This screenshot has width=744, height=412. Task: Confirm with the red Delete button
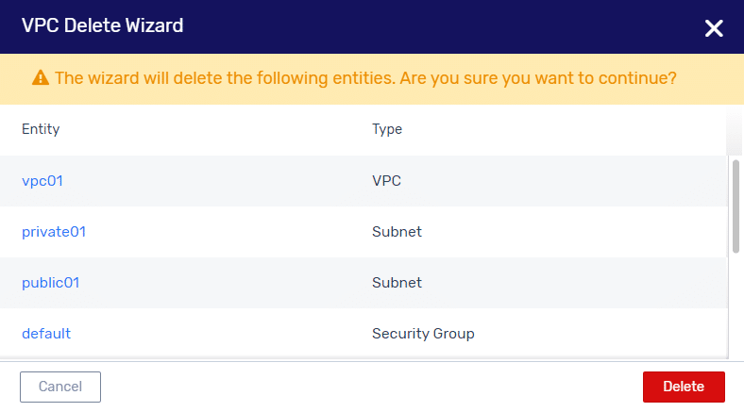tap(684, 387)
